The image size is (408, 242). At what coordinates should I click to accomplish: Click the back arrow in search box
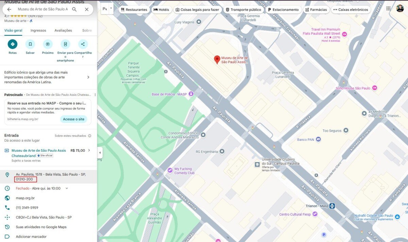(9, 10)
